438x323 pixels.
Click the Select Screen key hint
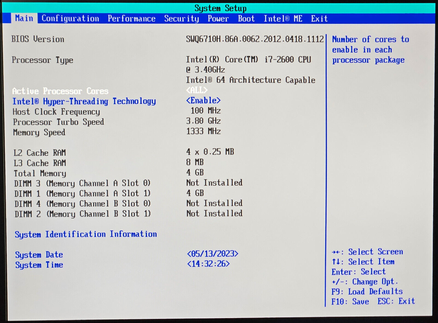(367, 252)
